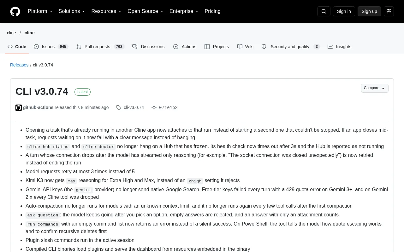This screenshot has height=252, width=404.
Task: Click the CLI v3.0.74 release title
Action: pos(42,91)
